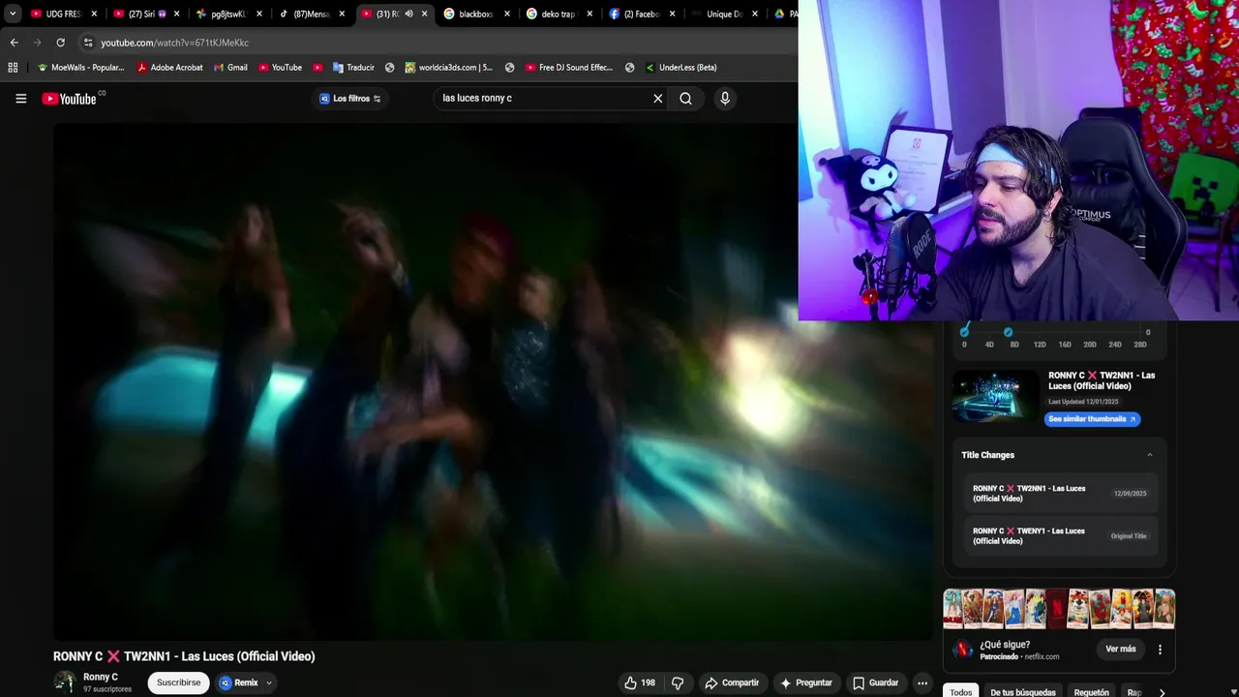This screenshot has width=1239, height=697.
Task: Open the Gmail bookmark
Action: coord(230,68)
